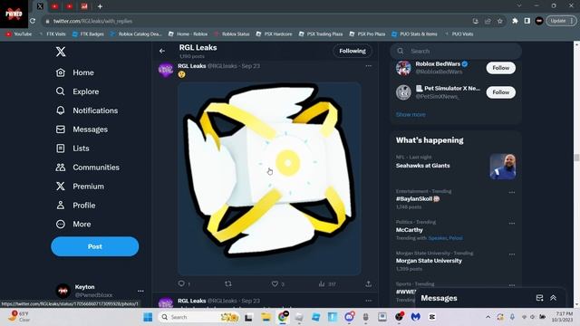Like the image post with heart icon
The image size is (580, 326).
pyautogui.click(x=275, y=283)
